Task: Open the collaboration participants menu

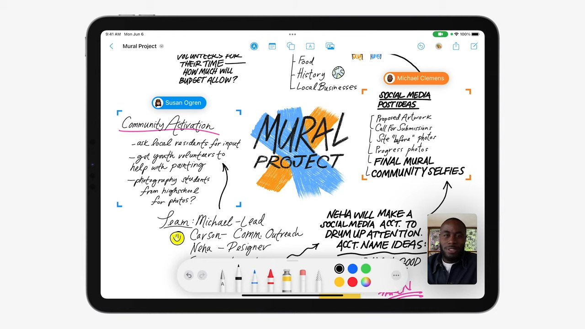Action: click(x=439, y=46)
